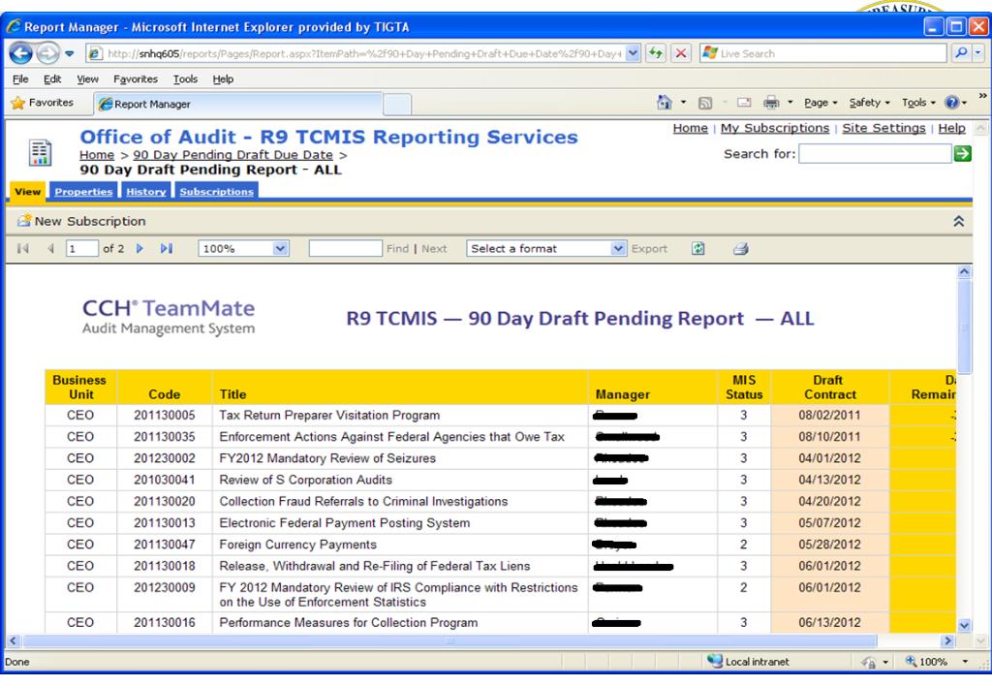This screenshot has width=992, height=686.
Task: Switch to the History tab
Action: point(146,191)
